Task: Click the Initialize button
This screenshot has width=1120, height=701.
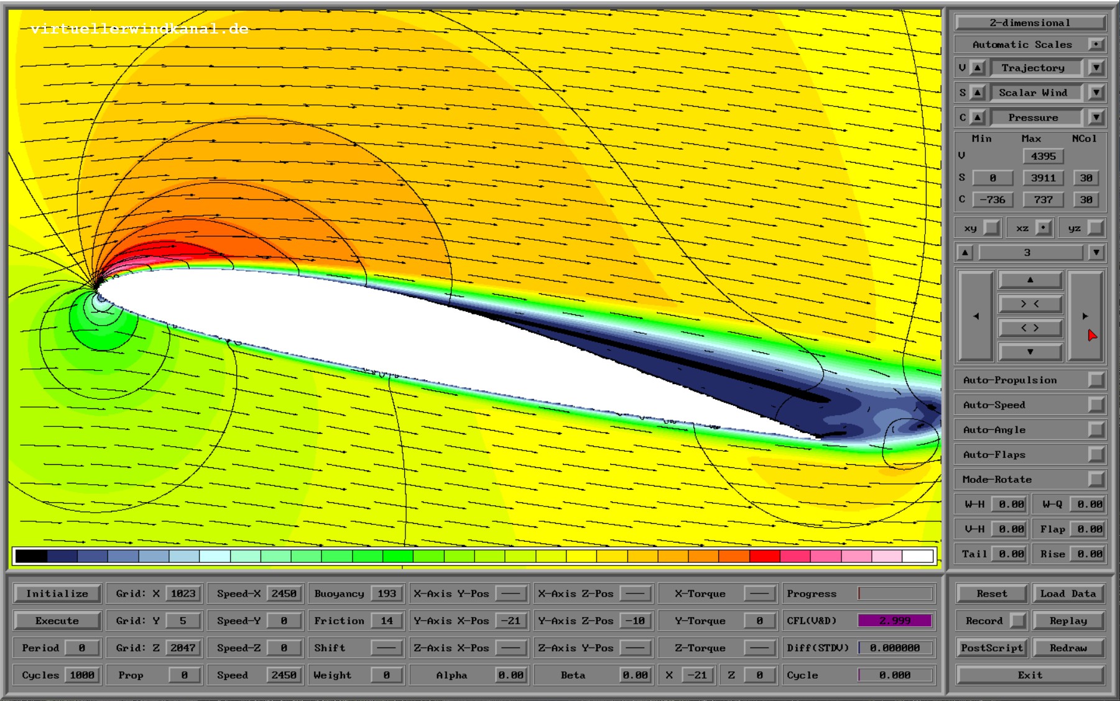Action: [57, 593]
